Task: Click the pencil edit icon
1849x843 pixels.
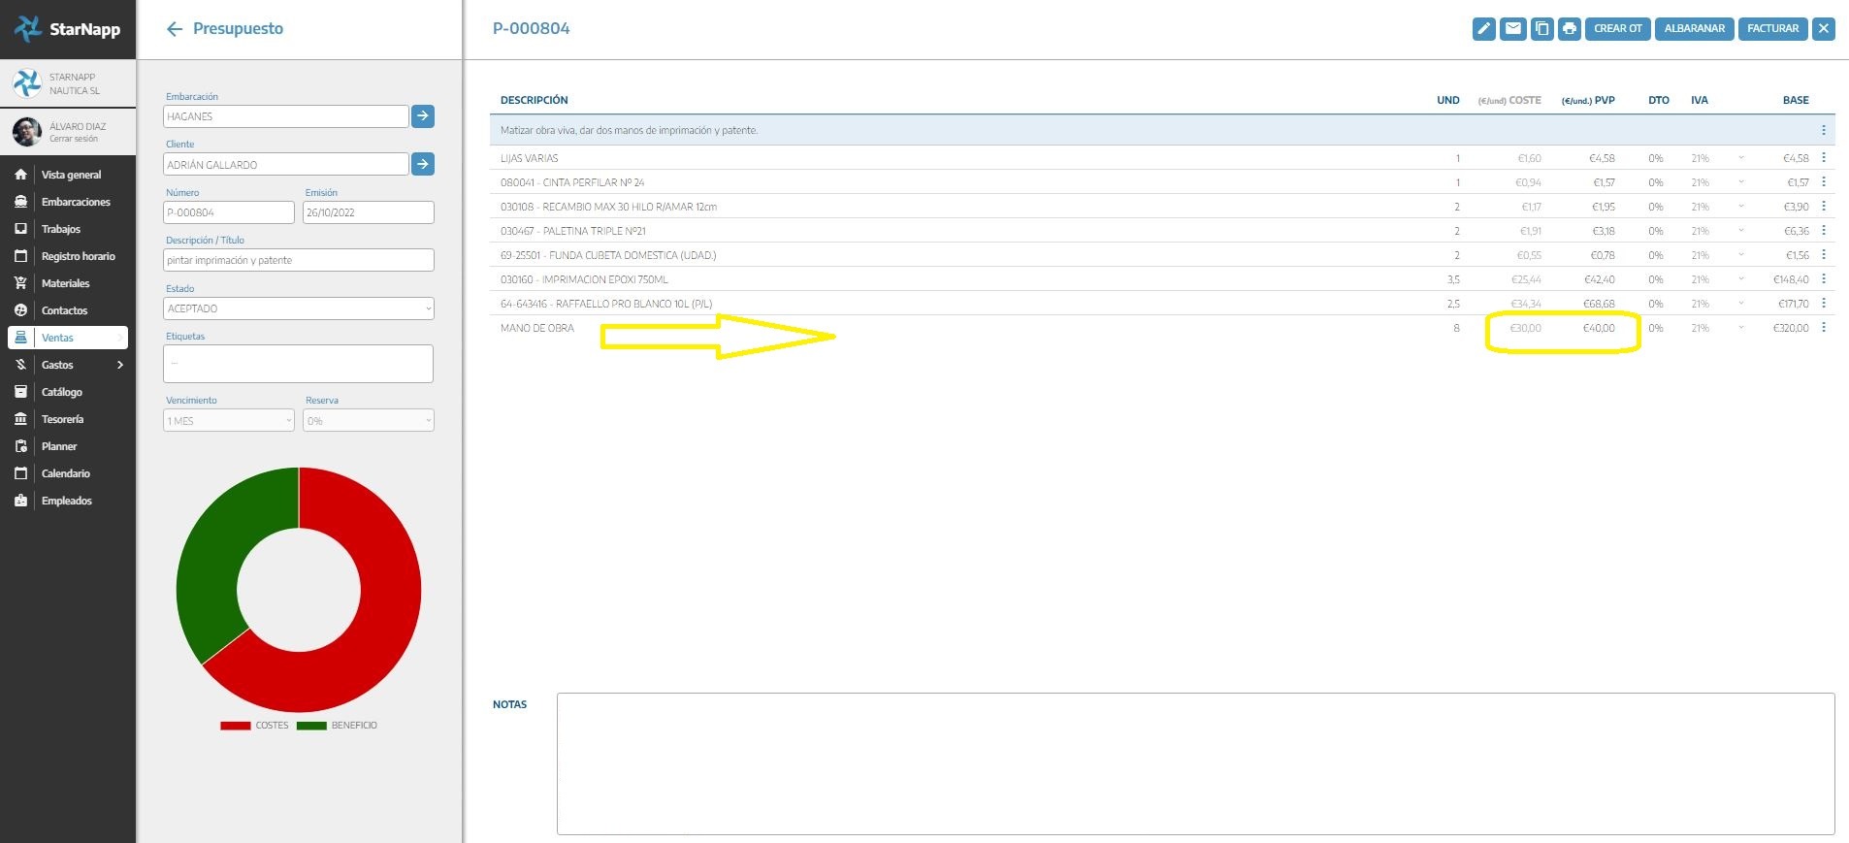Action: [x=1483, y=29]
